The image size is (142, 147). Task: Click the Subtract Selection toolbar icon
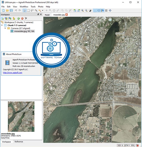tap(66, 10)
